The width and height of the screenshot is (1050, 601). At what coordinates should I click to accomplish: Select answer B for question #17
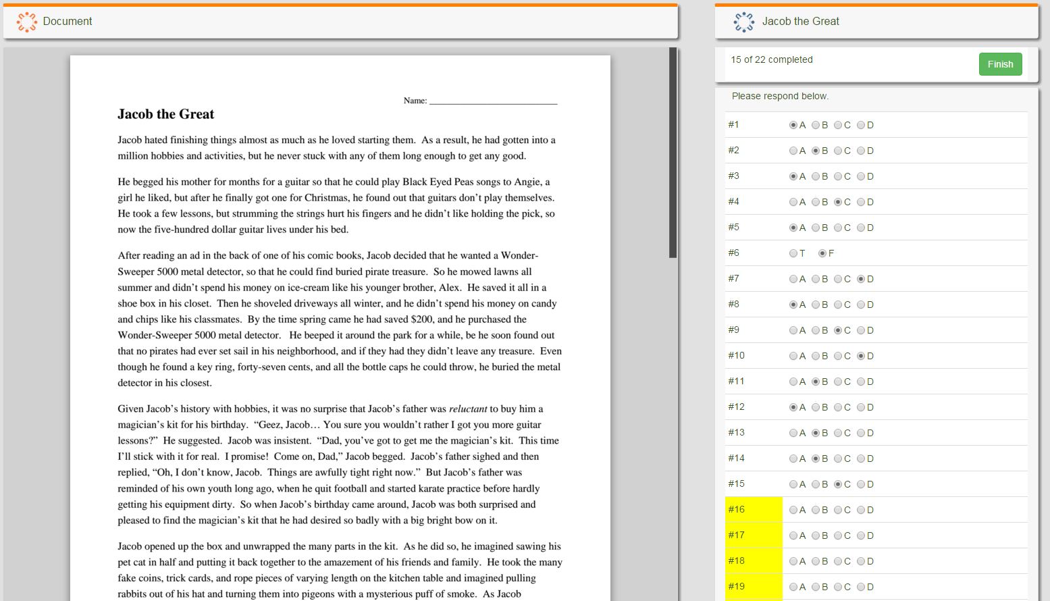click(816, 535)
